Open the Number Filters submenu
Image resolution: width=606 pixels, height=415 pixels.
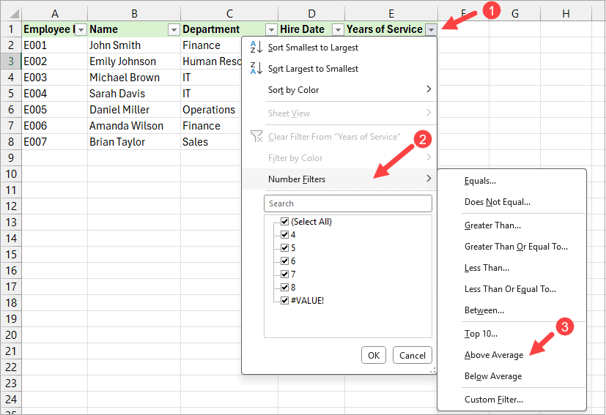[x=339, y=179]
